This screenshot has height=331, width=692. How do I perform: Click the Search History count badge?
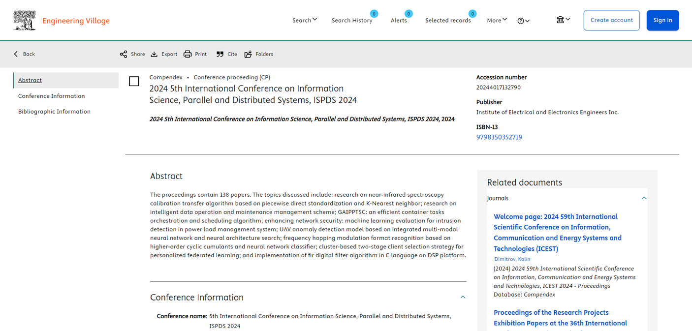(x=374, y=14)
